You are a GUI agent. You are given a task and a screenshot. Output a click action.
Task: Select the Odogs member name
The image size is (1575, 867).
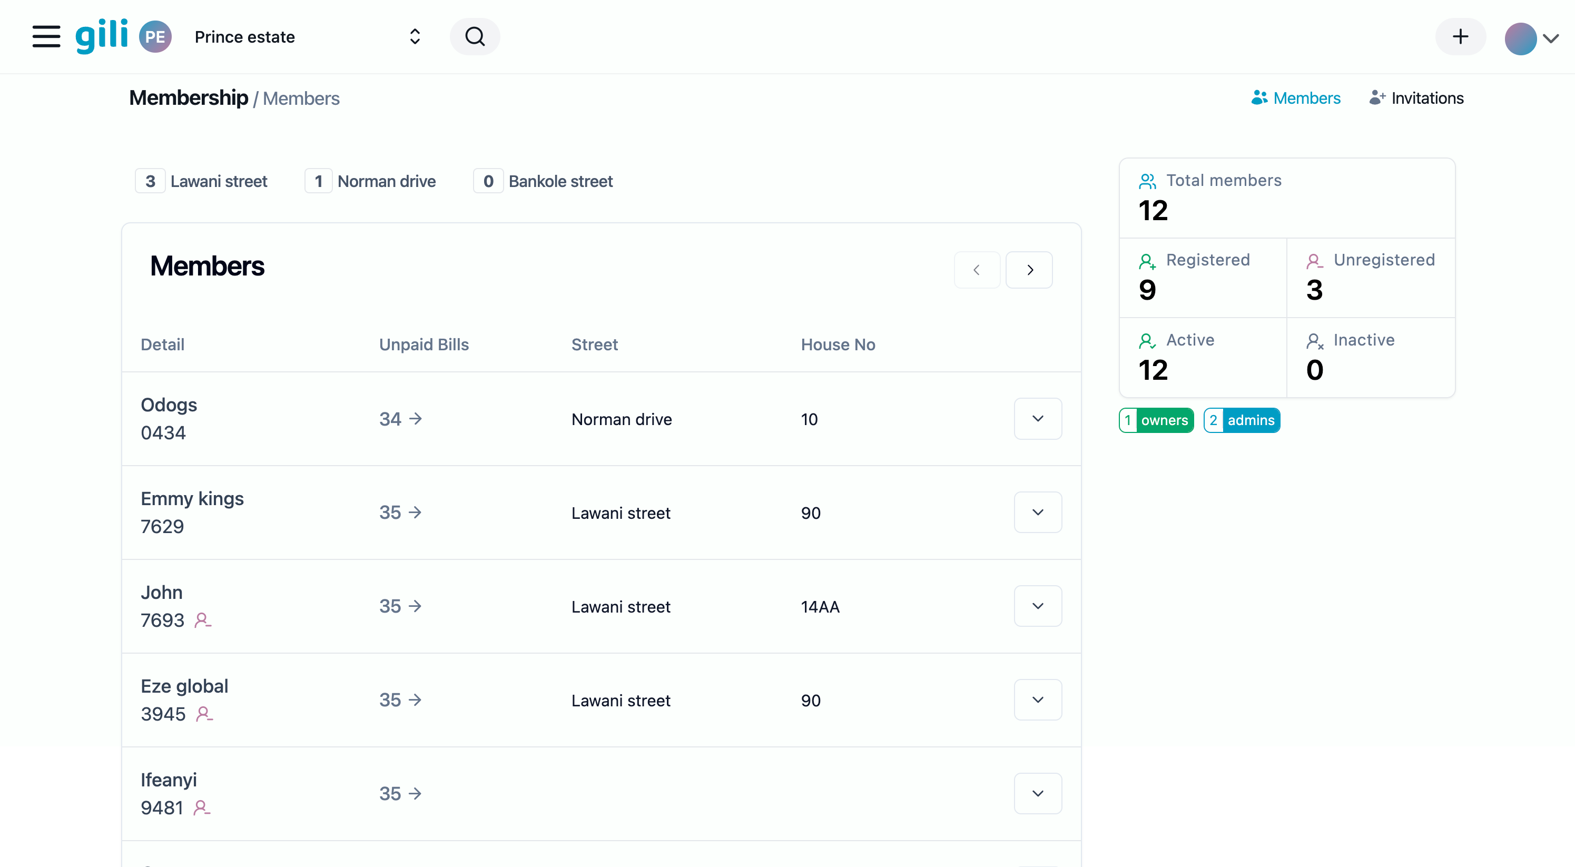click(169, 405)
